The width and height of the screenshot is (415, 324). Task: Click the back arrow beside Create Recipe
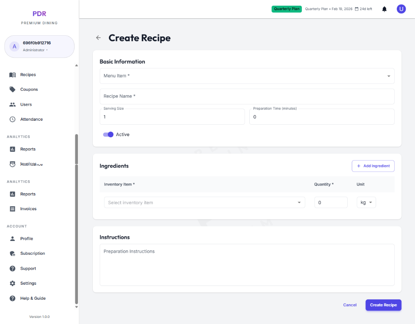click(x=98, y=38)
